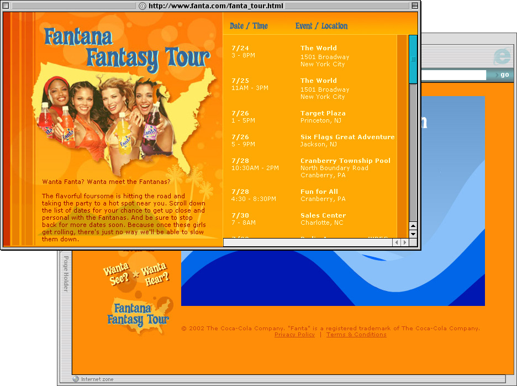Click the Fantana Fantasy Tour title graphic

pyautogui.click(x=127, y=50)
